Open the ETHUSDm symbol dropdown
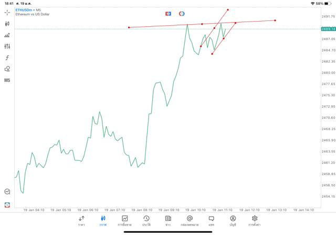Viewport: 336px width, 235px height. point(25,10)
